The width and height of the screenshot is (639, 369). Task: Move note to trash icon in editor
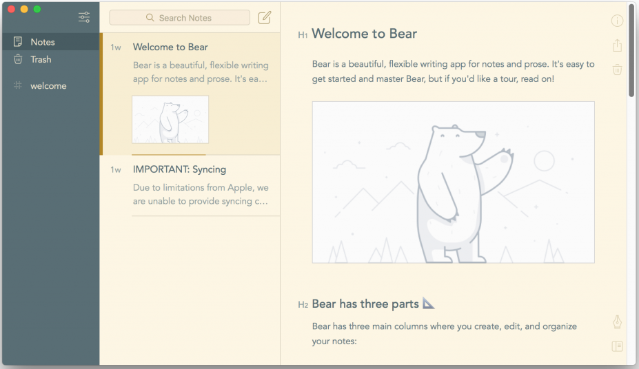click(617, 70)
